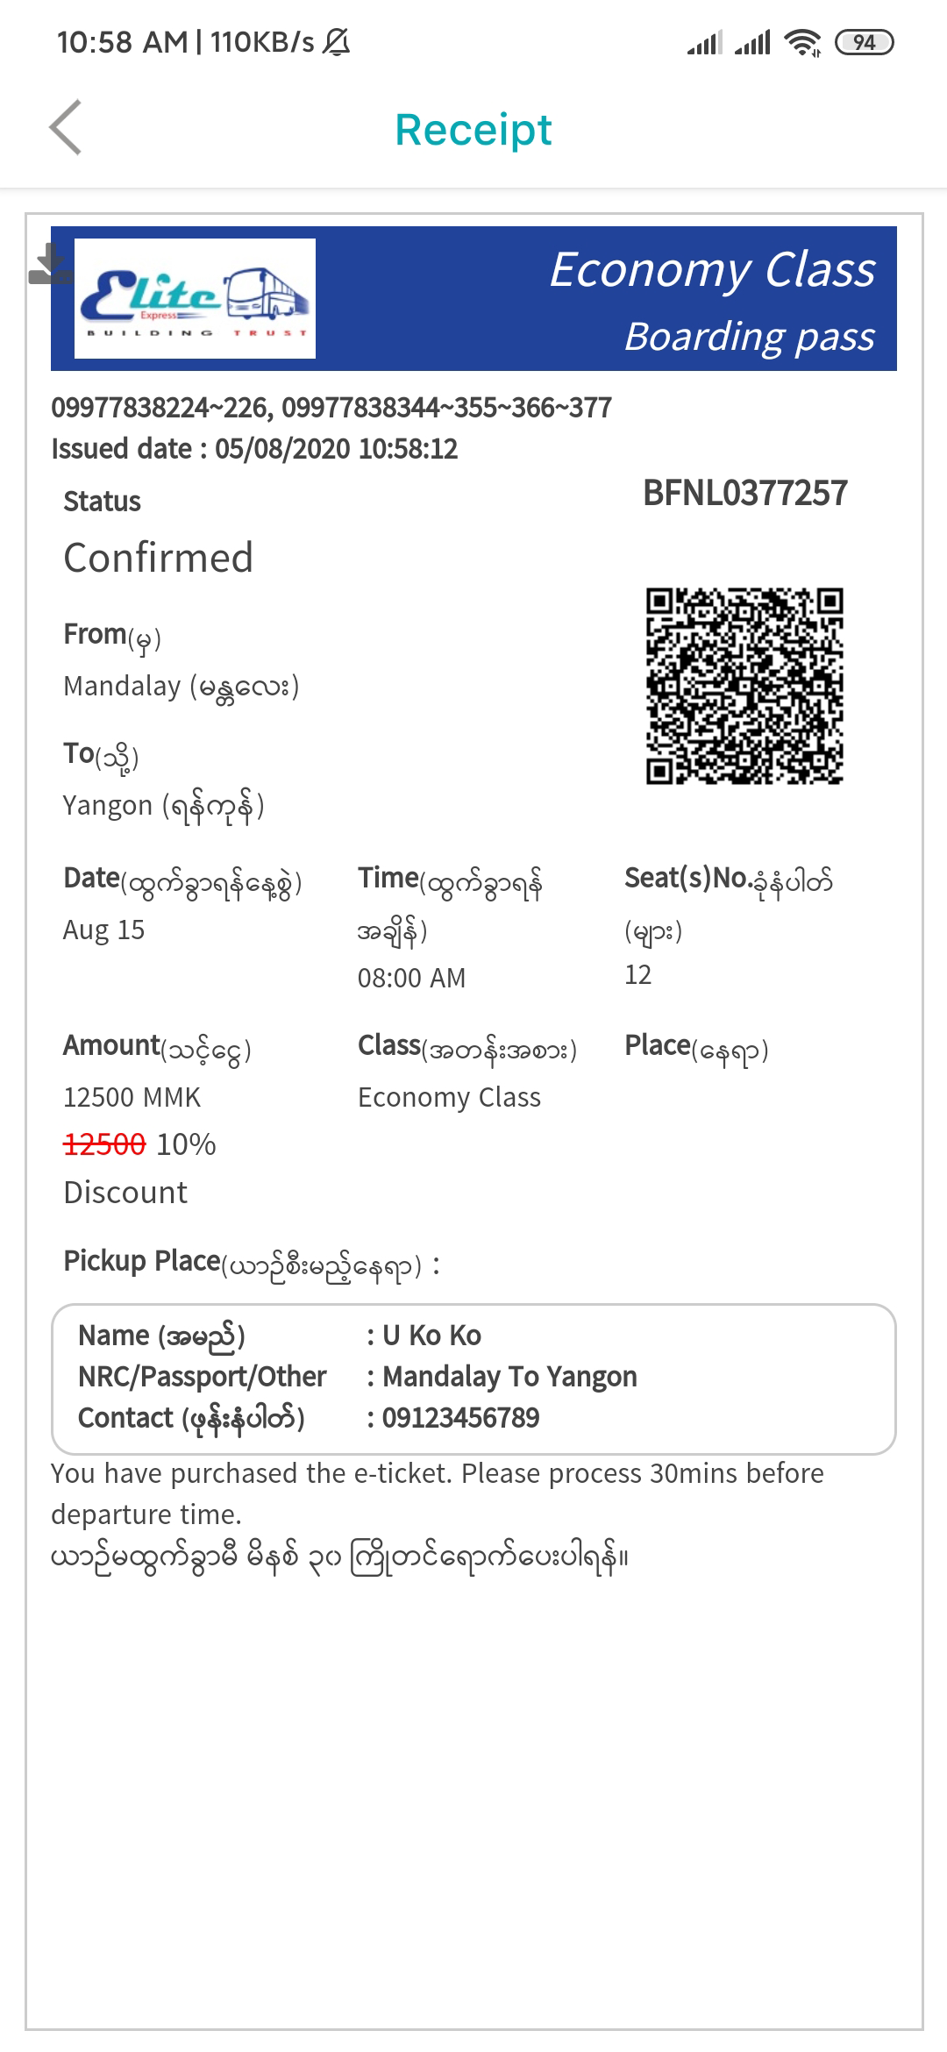Tap the seat number 12
Viewport: 947px width, 2052px height.
click(x=637, y=975)
